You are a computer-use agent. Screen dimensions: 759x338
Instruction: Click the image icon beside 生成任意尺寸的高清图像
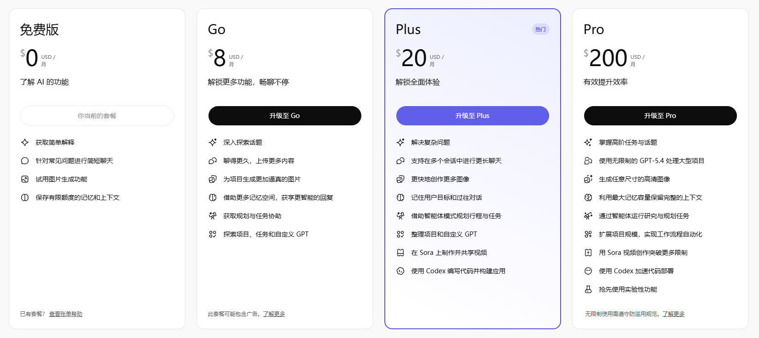pyautogui.click(x=588, y=179)
